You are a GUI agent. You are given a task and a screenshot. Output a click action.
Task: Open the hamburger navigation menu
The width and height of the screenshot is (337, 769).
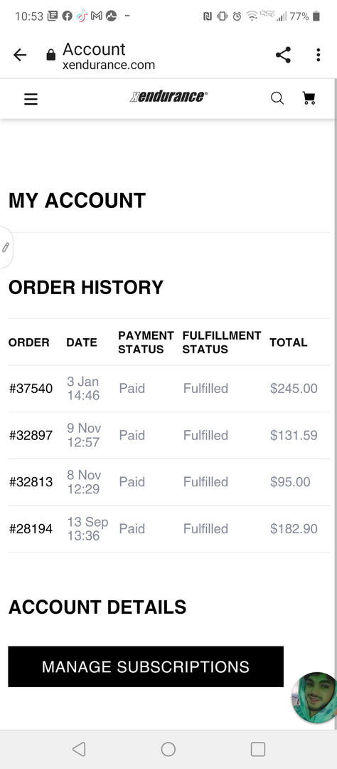[31, 99]
